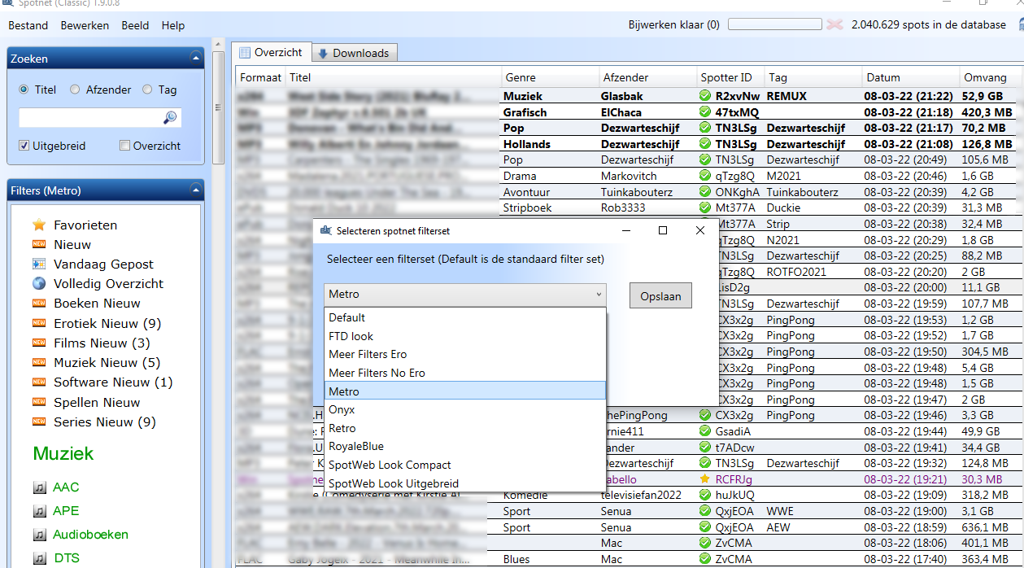
Task: Select Vandaag Gepost calendar icon
Action: tap(39, 264)
